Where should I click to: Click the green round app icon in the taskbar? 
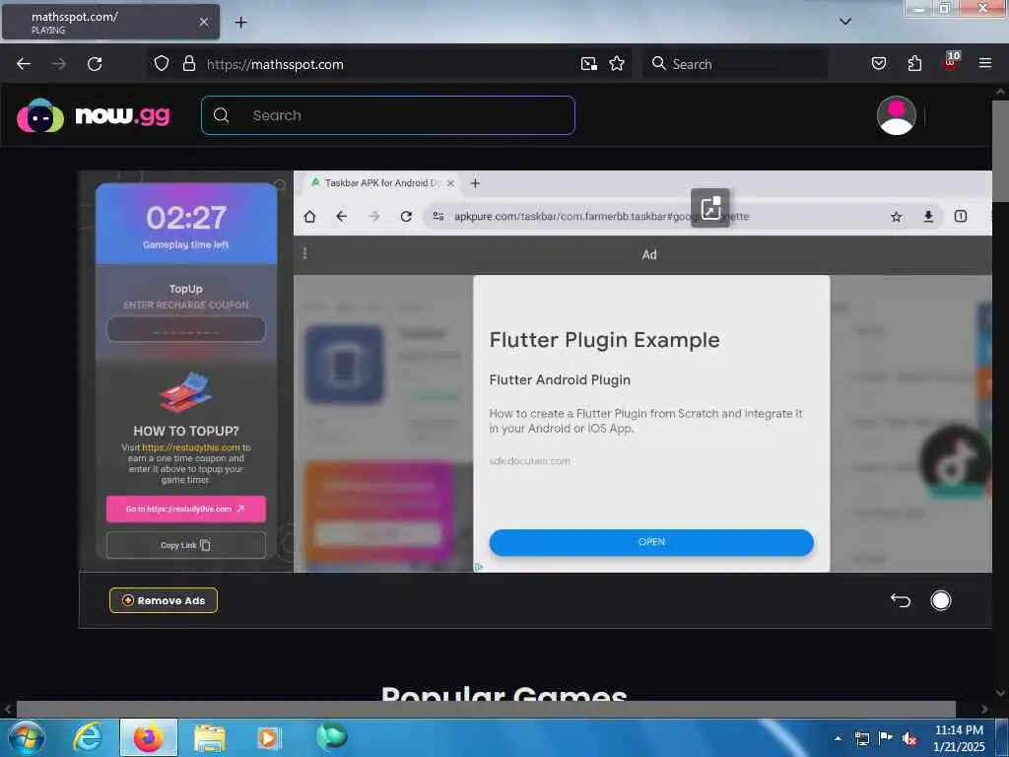[x=331, y=737]
